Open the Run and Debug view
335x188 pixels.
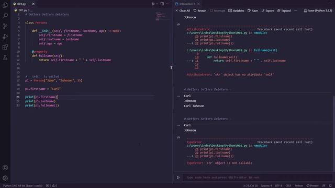coord(5,37)
